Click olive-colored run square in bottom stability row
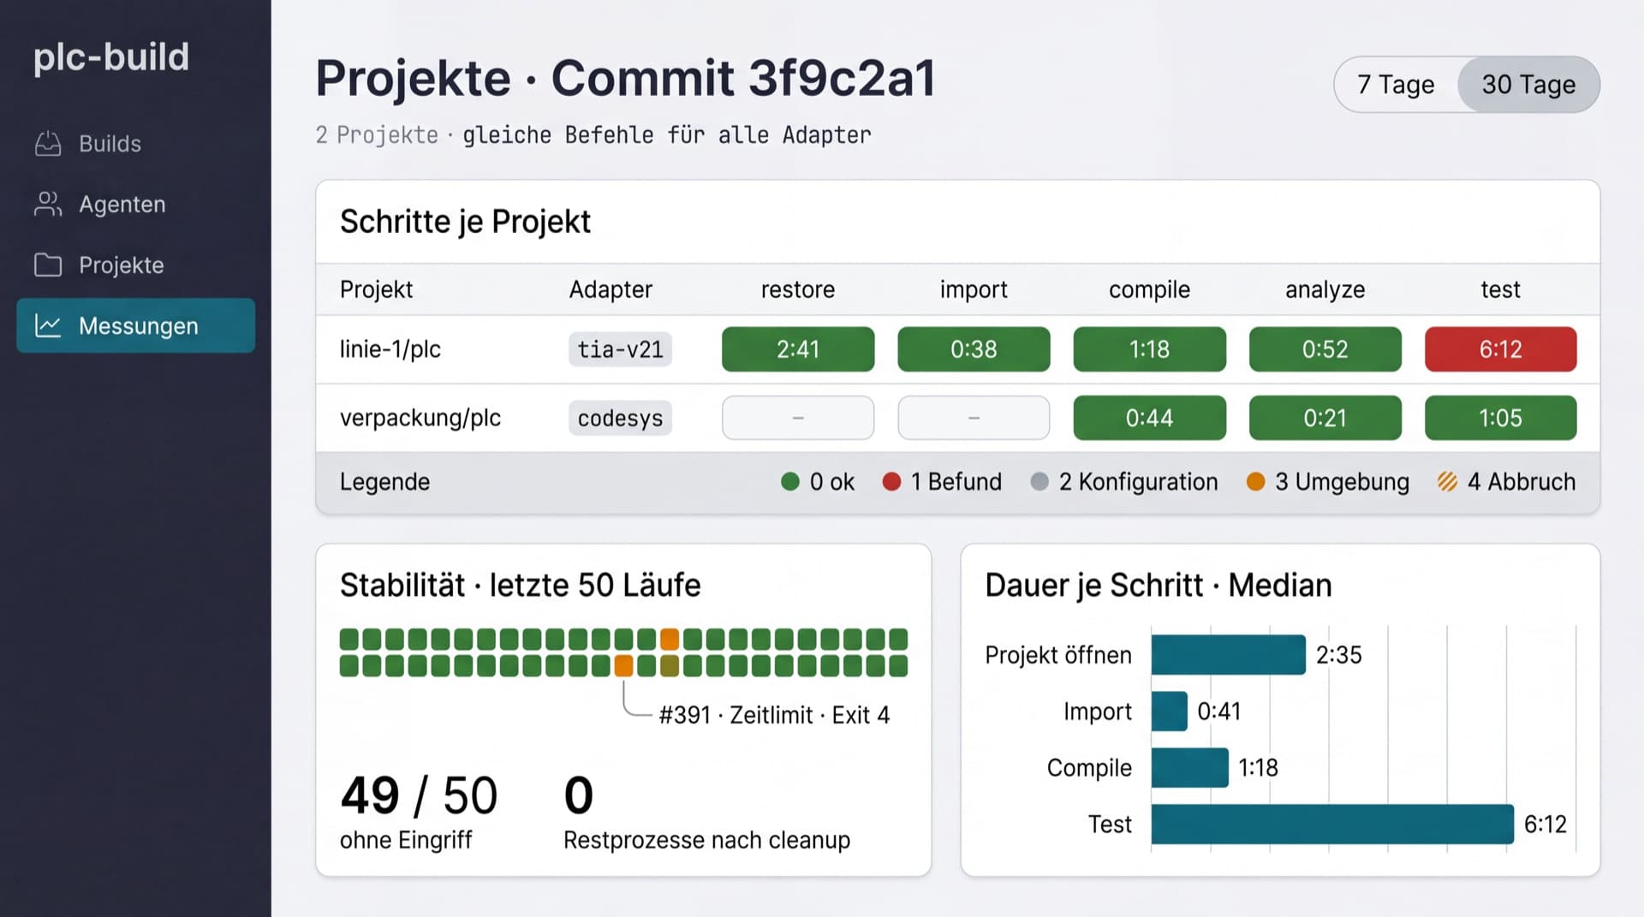Screen dimensions: 1644x917 [670, 665]
